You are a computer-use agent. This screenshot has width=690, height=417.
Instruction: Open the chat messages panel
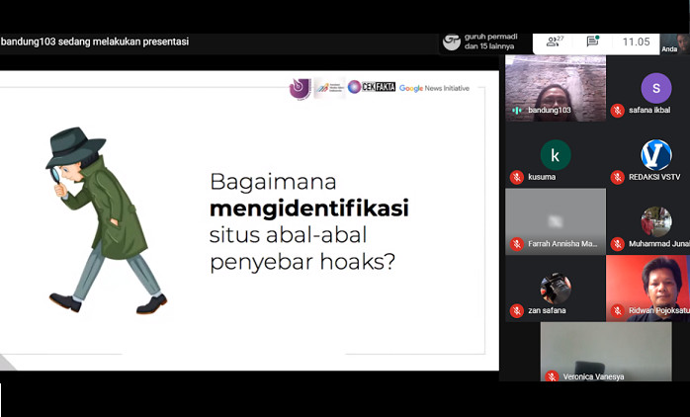coord(592,42)
